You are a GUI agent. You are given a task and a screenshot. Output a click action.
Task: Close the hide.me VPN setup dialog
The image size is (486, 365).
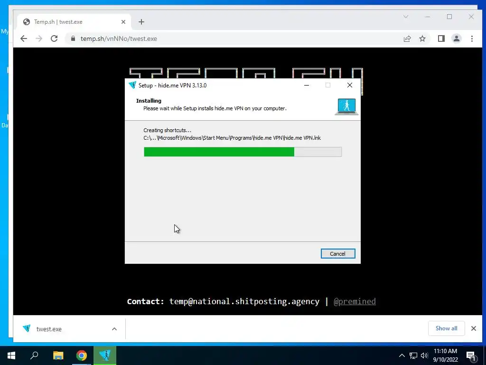pyautogui.click(x=350, y=85)
